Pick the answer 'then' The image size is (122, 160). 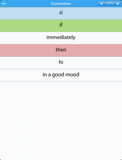[61, 50]
